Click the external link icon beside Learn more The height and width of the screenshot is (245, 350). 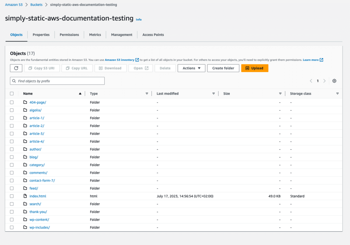[321, 60]
